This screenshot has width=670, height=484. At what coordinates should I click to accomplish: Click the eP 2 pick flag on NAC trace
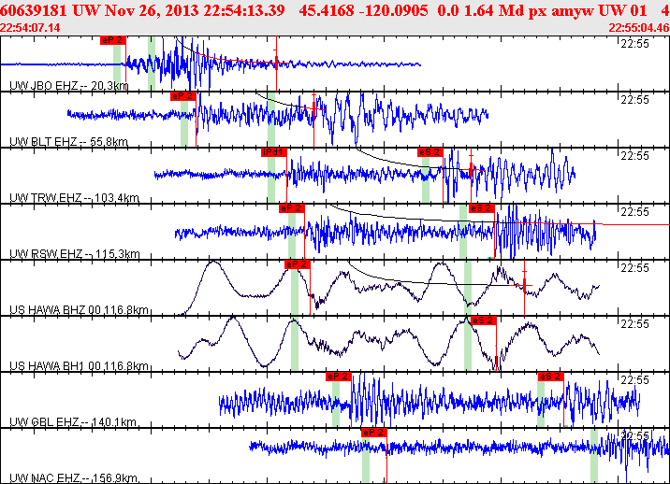374,433
